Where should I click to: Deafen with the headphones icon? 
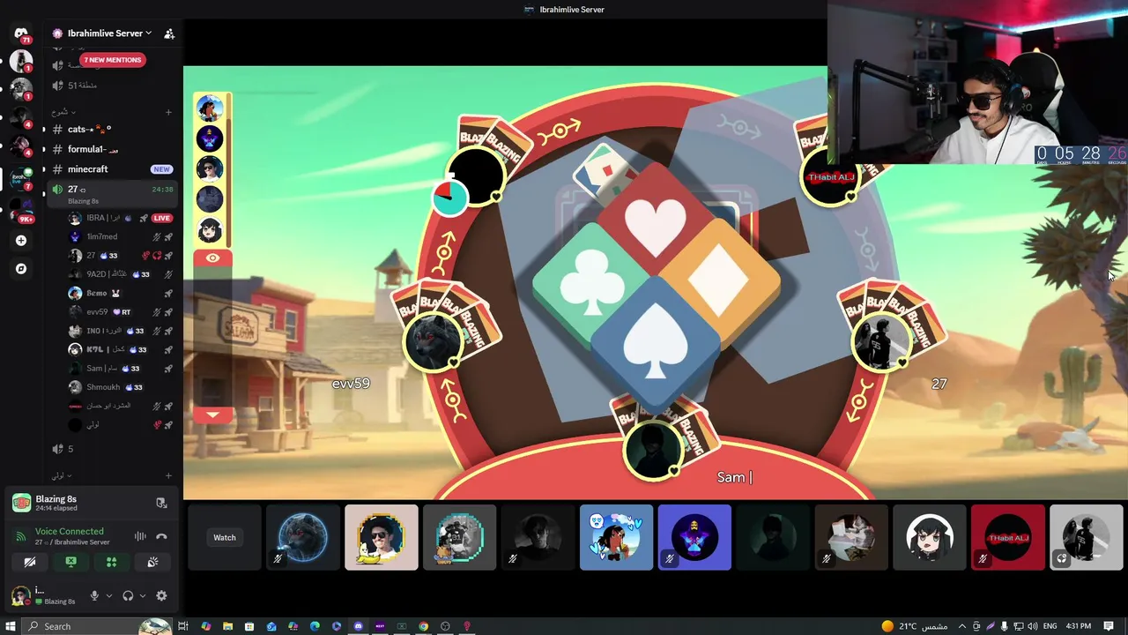click(x=128, y=596)
